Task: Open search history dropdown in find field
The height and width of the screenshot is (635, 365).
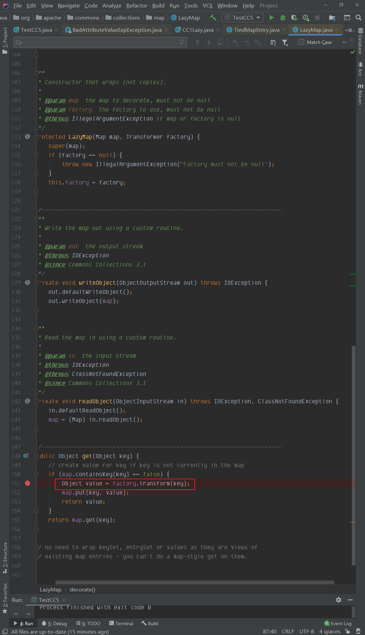Action: (19, 42)
